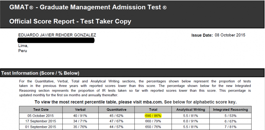Click the 7 / 81% Integrated Reasoning score

coord(230,127)
